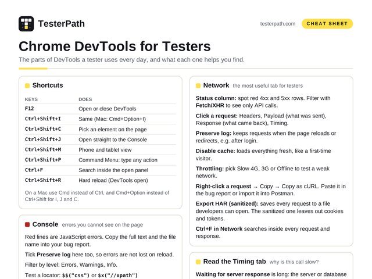Select the Ctrl+F key cell

point(34,170)
